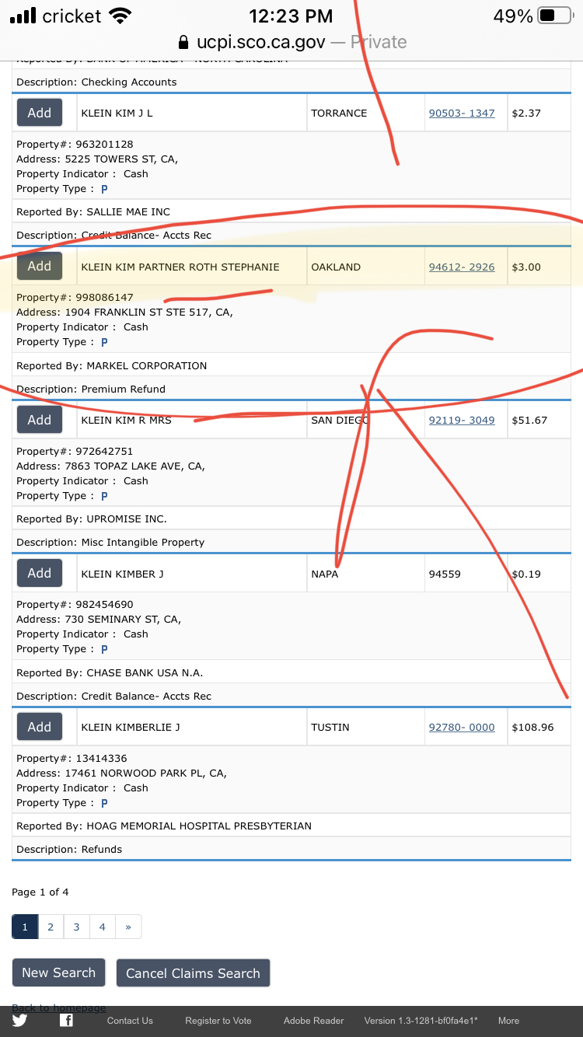Add the KLEIN KIMBERLIE J property
Image resolution: width=583 pixels, height=1037 pixels.
(40, 727)
